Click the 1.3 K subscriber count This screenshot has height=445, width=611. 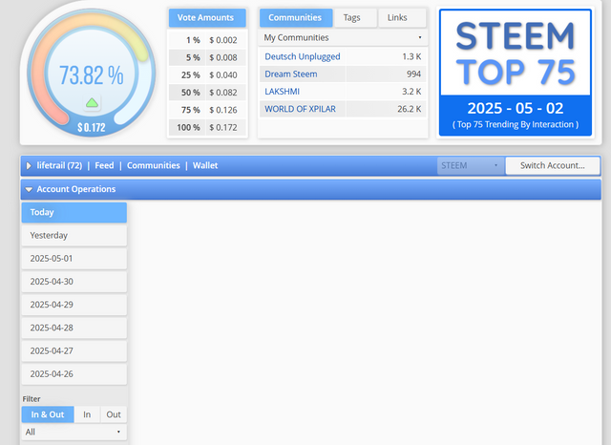pyautogui.click(x=411, y=57)
